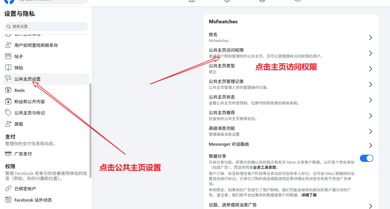Open Reels settings in the sidebar

tap(46, 90)
